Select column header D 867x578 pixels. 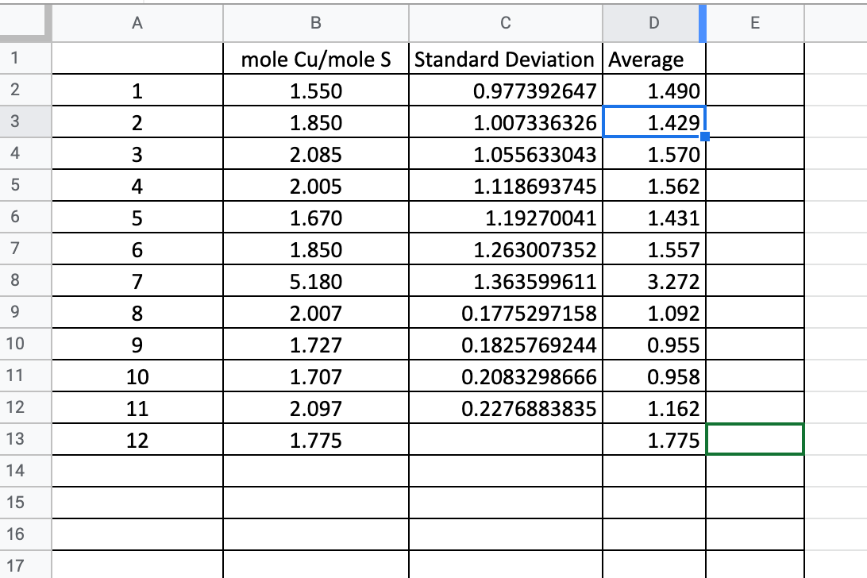tap(654, 23)
